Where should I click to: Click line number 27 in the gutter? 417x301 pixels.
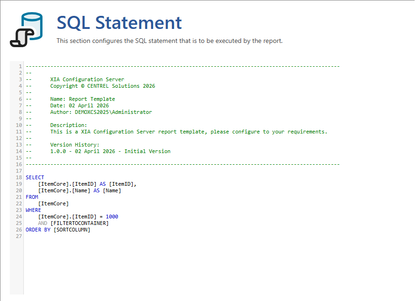(19, 236)
